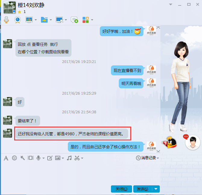This screenshot has width=202, height=195.
Task: Click the female QQ show avatar figure
Action: 181,88
